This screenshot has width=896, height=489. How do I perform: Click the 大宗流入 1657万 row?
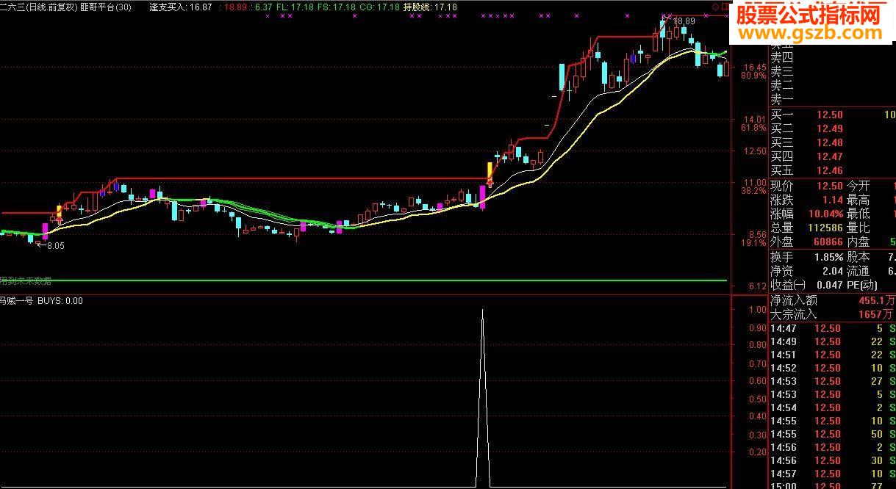(832, 314)
